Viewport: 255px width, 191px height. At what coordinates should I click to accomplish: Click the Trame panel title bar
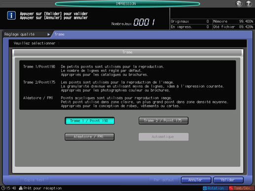[127, 52]
